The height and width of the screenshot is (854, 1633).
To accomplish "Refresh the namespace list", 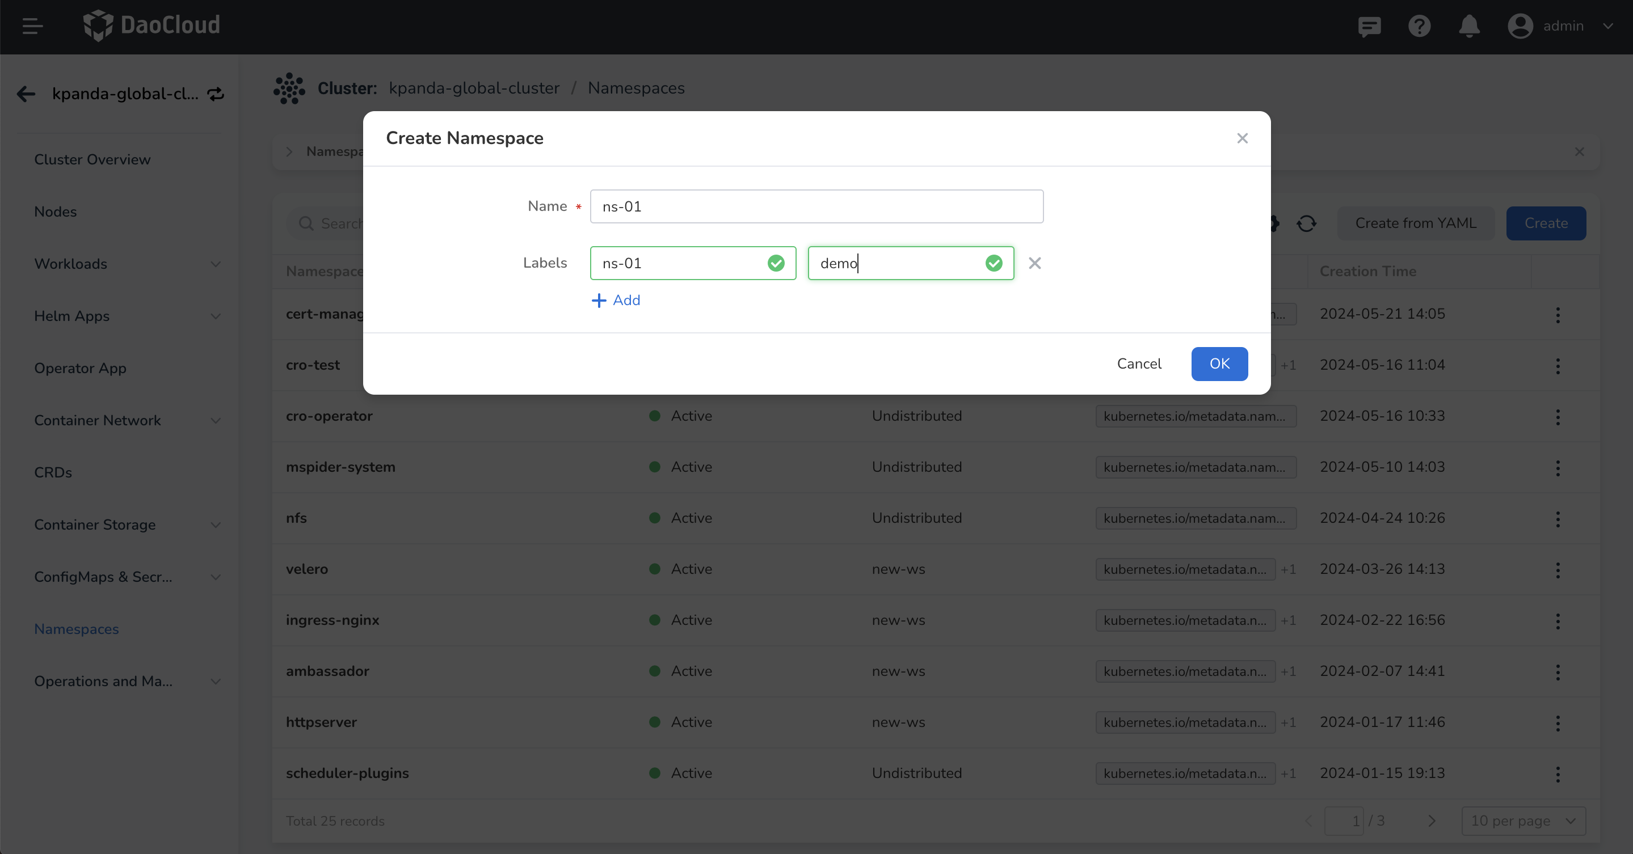I will click(1306, 223).
